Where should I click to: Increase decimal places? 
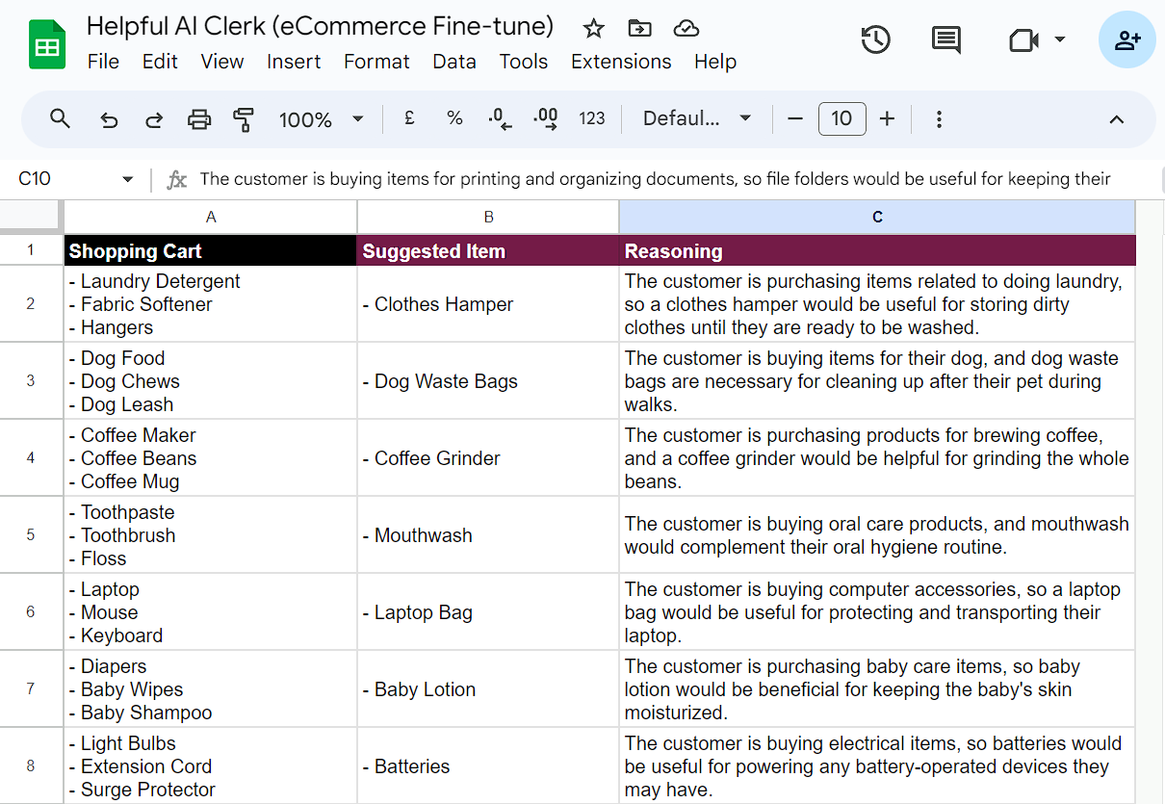546,118
